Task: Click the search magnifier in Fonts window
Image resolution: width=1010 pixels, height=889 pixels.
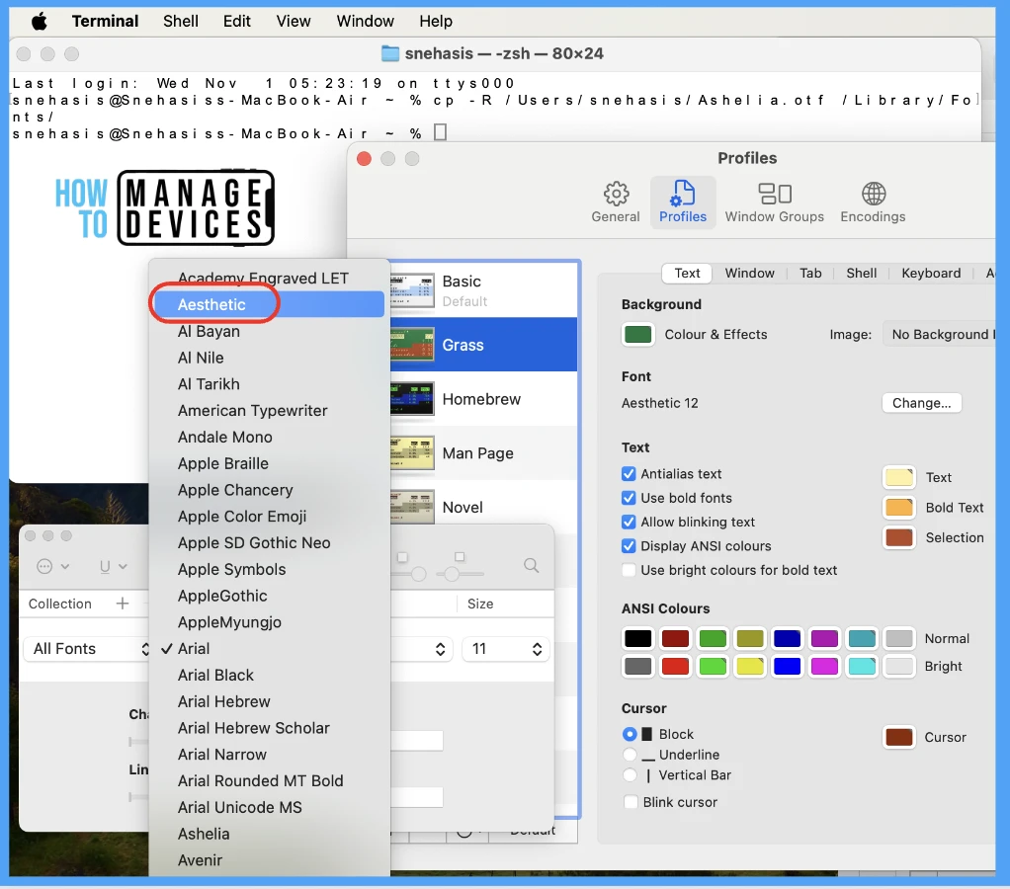Action: coord(531,565)
